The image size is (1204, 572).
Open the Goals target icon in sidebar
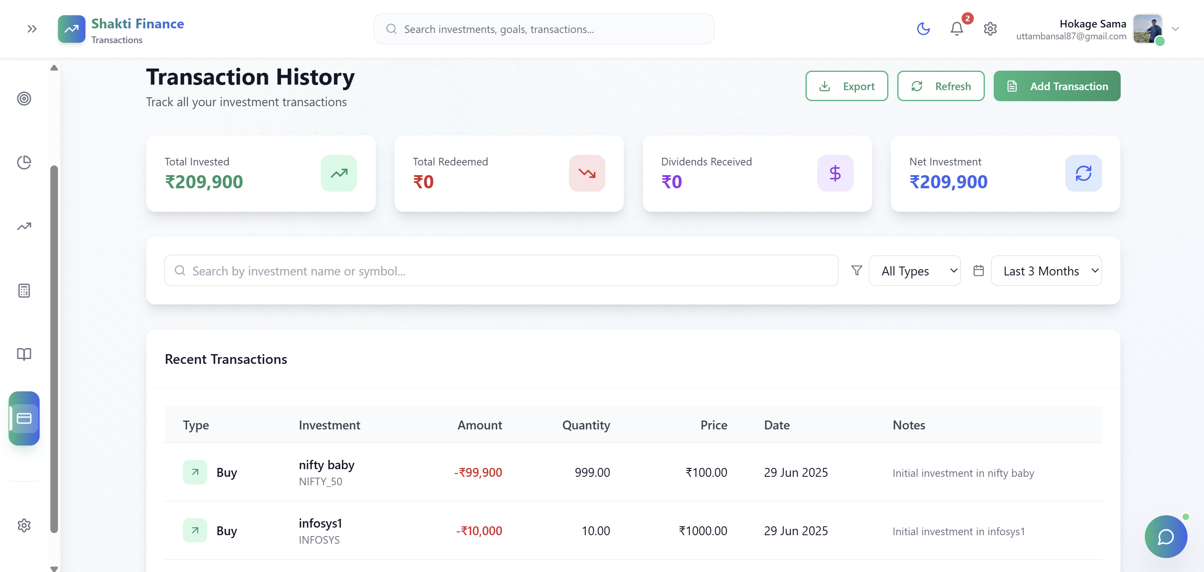24,99
